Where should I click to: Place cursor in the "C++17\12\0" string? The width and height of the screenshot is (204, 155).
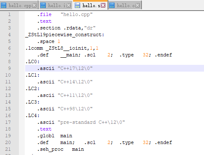(x=75, y=68)
